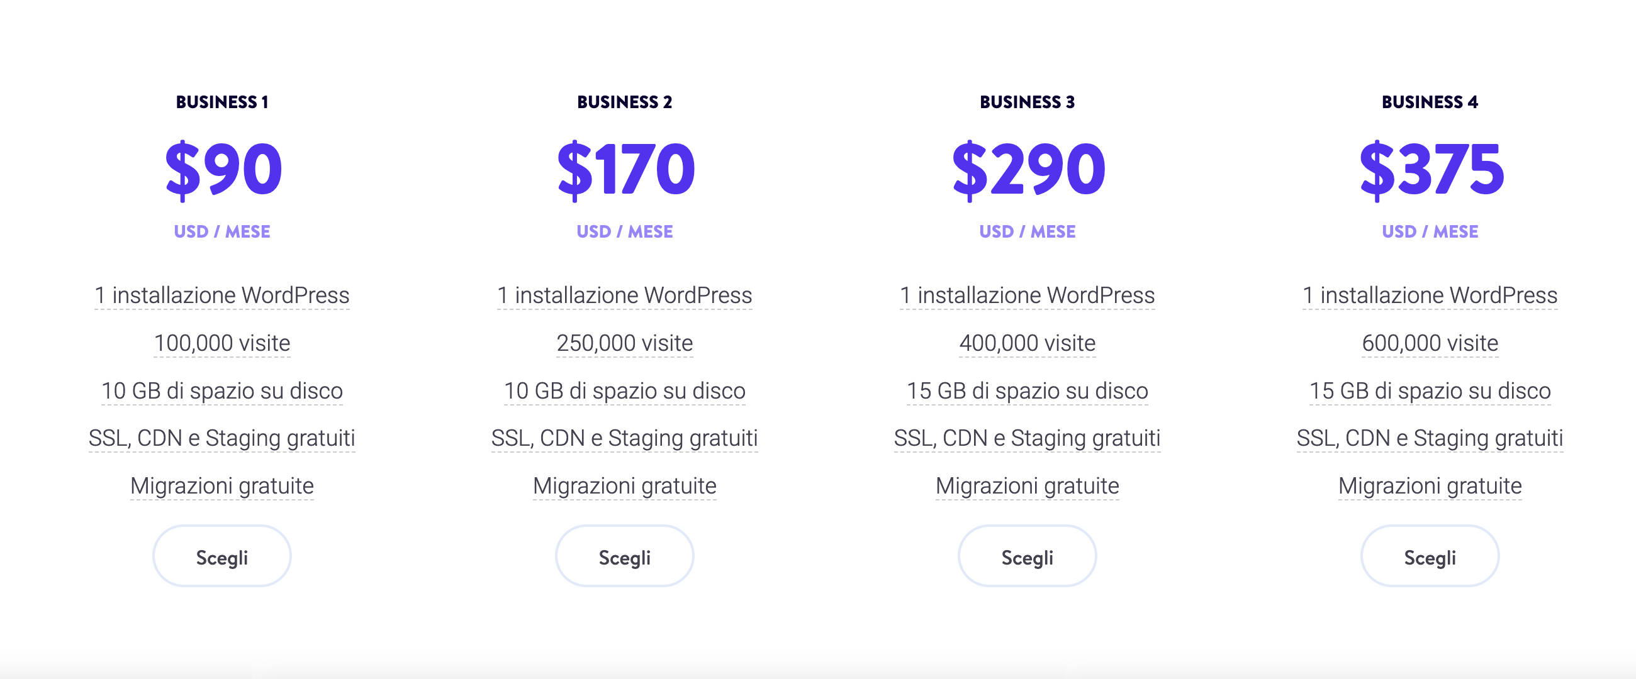Click Scegli for the Business 4 plan
This screenshot has height=679, width=1636.
1430,556
